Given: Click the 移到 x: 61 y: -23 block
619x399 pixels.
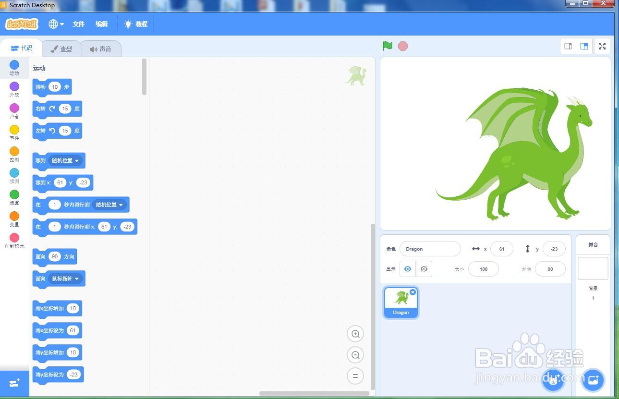Looking at the screenshot, I should (x=62, y=183).
